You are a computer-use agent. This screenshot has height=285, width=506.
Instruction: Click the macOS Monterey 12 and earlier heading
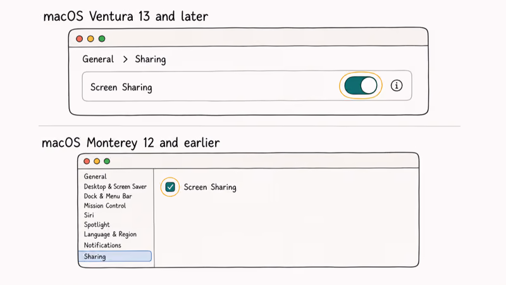click(x=131, y=143)
